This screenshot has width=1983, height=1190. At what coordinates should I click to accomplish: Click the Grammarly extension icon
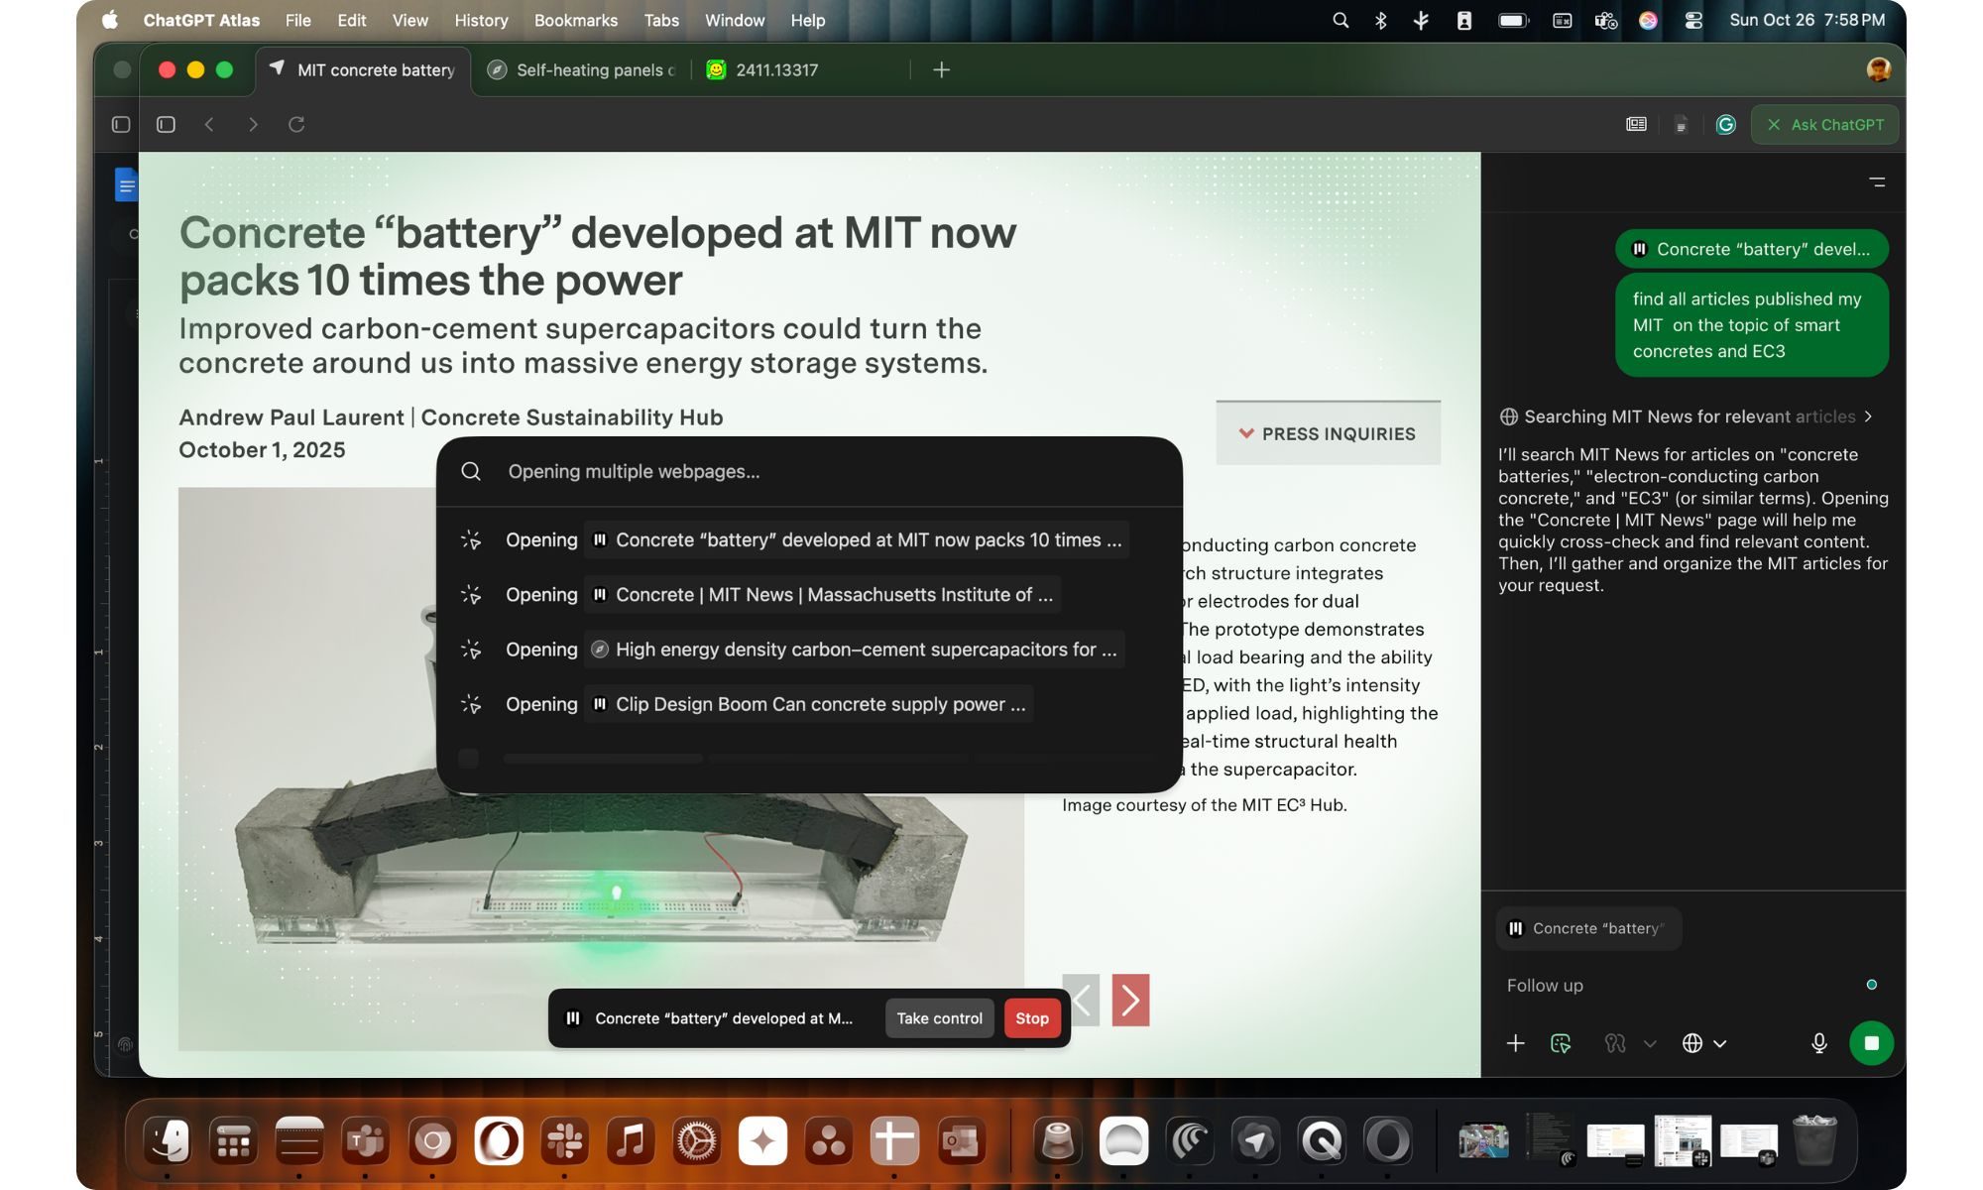[x=1726, y=125]
